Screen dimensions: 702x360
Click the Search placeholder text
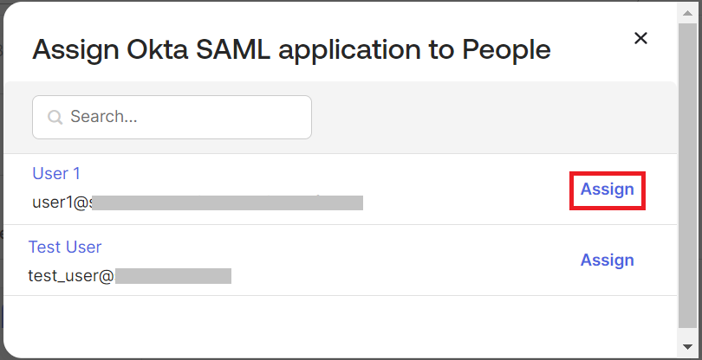click(x=104, y=117)
